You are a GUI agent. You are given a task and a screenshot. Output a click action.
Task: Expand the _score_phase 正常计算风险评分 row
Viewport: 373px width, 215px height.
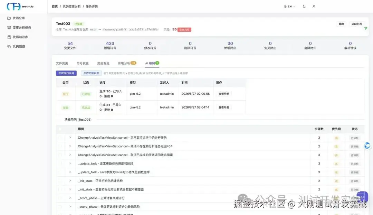70,198
